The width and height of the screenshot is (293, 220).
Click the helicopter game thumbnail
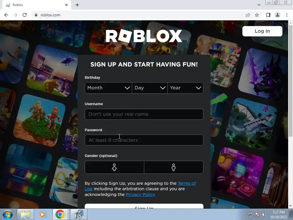52,71
